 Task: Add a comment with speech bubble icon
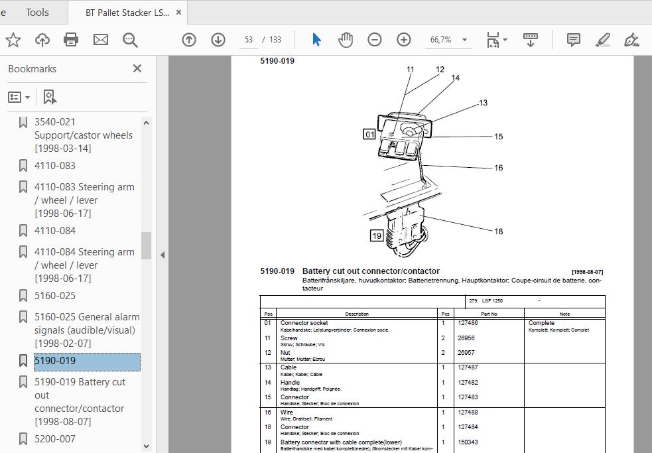tap(574, 40)
